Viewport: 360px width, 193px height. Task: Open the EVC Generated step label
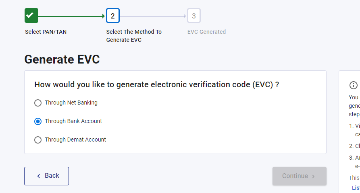[x=206, y=32]
